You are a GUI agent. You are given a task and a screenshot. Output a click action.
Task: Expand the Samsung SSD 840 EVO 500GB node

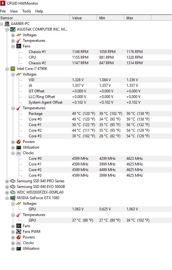click(7, 187)
